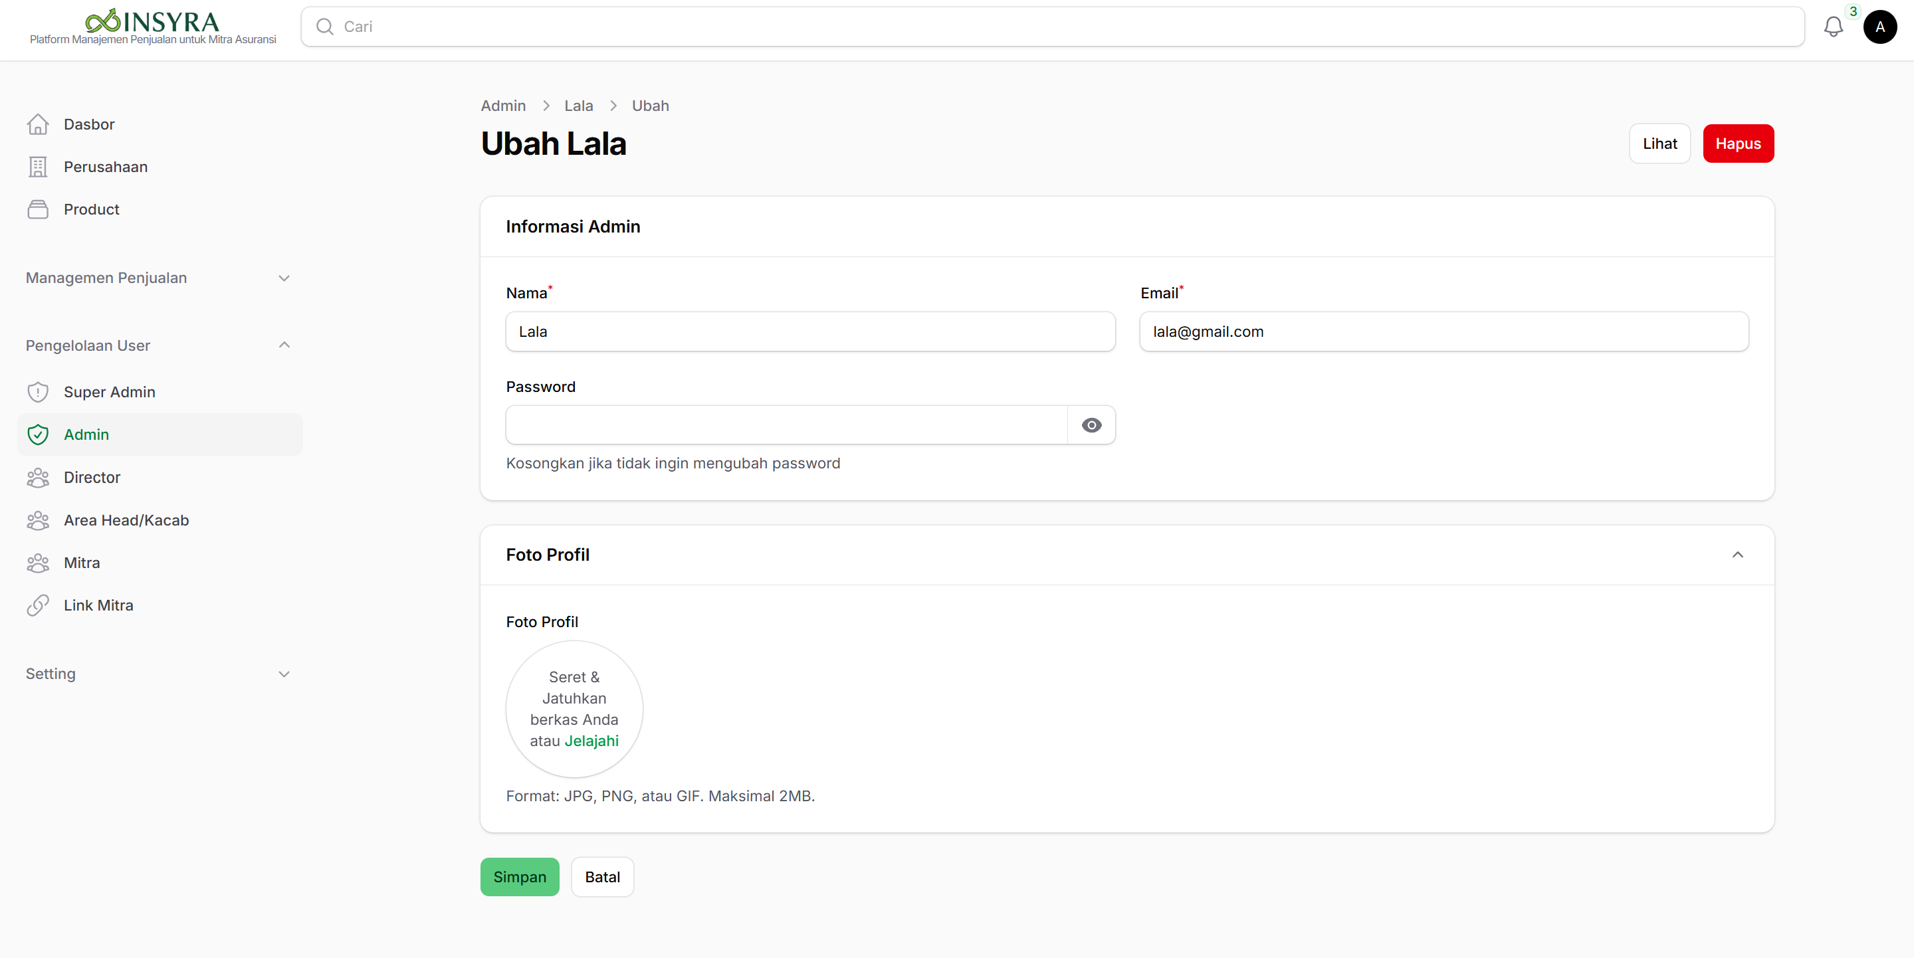This screenshot has height=958, width=1914.
Task: Click the Director group icon
Action: point(38,478)
